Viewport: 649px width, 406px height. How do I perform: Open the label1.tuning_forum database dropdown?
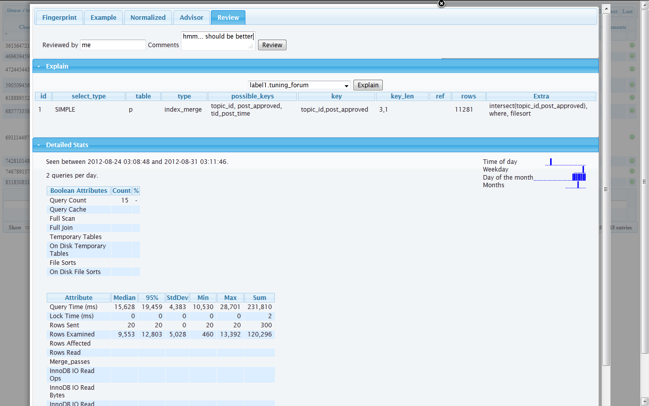point(299,85)
